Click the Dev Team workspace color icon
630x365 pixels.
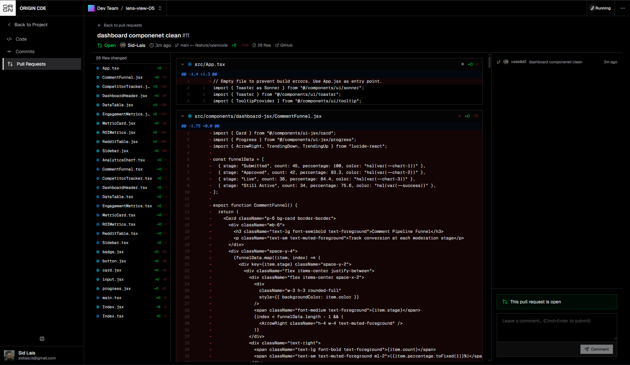pyautogui.click(x=91, y=8)
